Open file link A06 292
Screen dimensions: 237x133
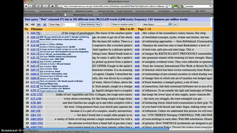36,33
